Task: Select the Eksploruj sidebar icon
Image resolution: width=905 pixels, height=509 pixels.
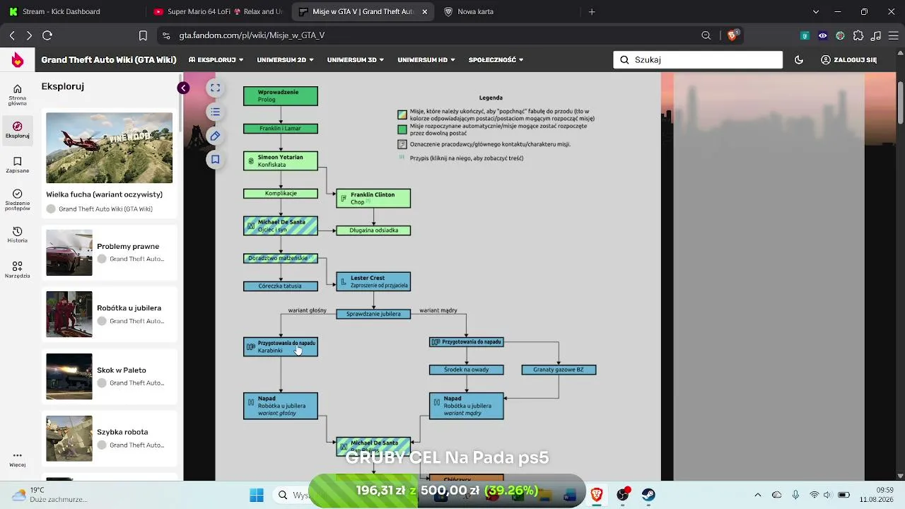Action: (18, 129)
